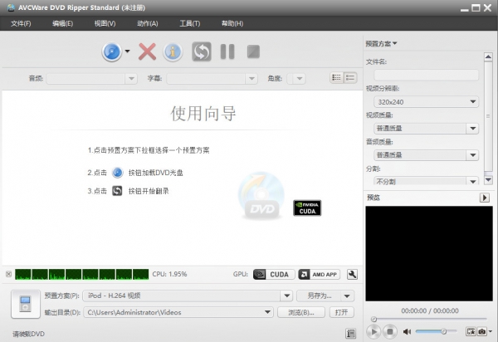This screenshot has width=498, height=342.
Task: Click the 浏览(B)... browse button
Action: [301, 312]
